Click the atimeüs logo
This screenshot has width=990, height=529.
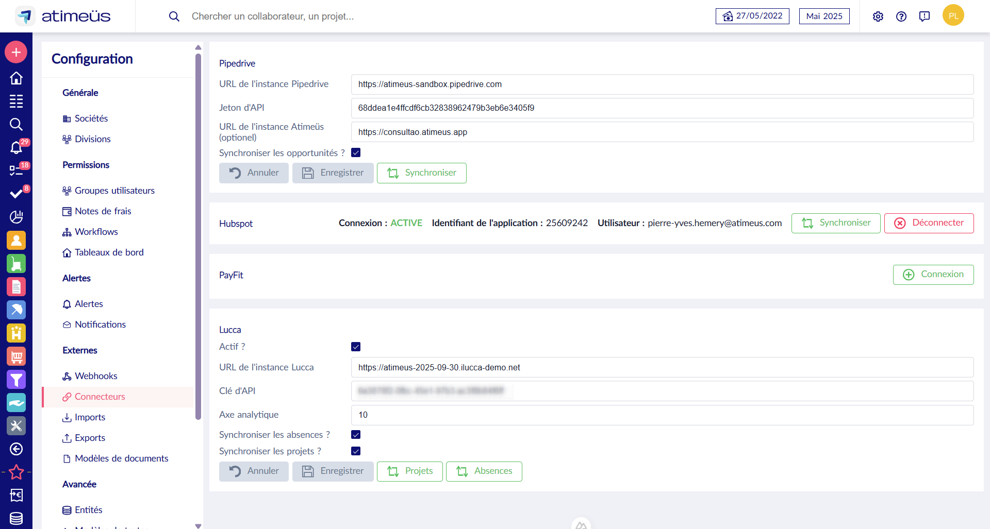(63, 16)
